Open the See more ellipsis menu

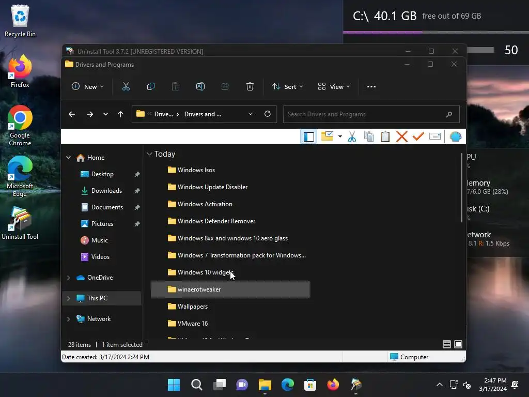tap(371, 87)
